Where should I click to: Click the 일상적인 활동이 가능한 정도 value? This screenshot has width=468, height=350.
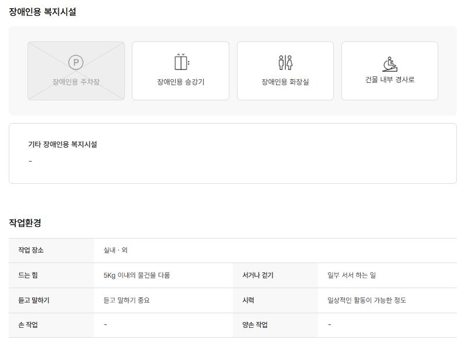[x=366, y=300]
